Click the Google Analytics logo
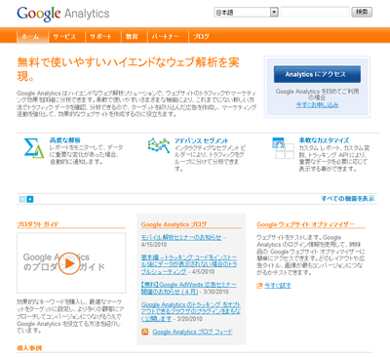This screenshot has width=390, height=357. click(x=63, y=14)
